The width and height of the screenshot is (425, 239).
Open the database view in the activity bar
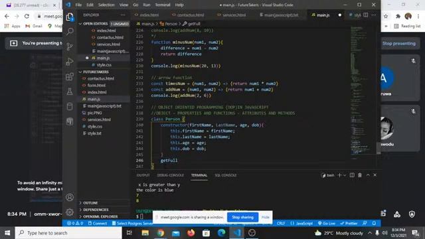[x=70, y=106]
